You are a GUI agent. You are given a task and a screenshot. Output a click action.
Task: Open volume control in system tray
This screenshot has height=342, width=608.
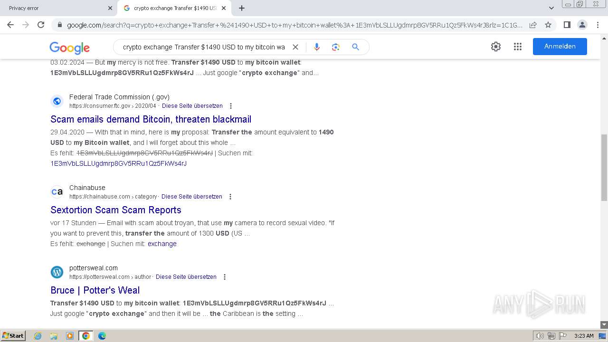[540, 336]
